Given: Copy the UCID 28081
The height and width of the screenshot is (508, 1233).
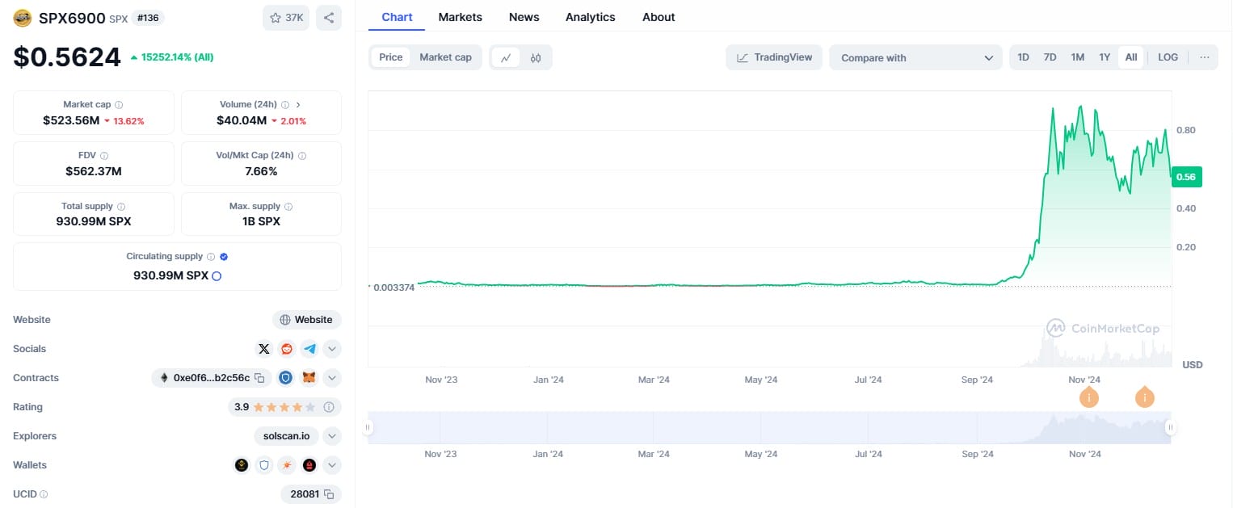Looking at the screenshot, I should (x=328, y=494).
